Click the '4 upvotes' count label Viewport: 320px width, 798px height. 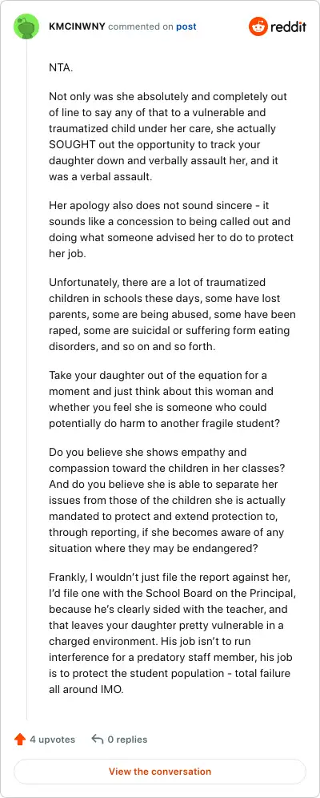(52, 740)
